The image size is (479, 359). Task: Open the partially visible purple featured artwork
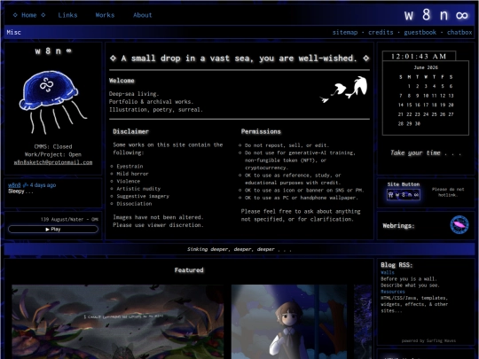(x=363, y=322)
